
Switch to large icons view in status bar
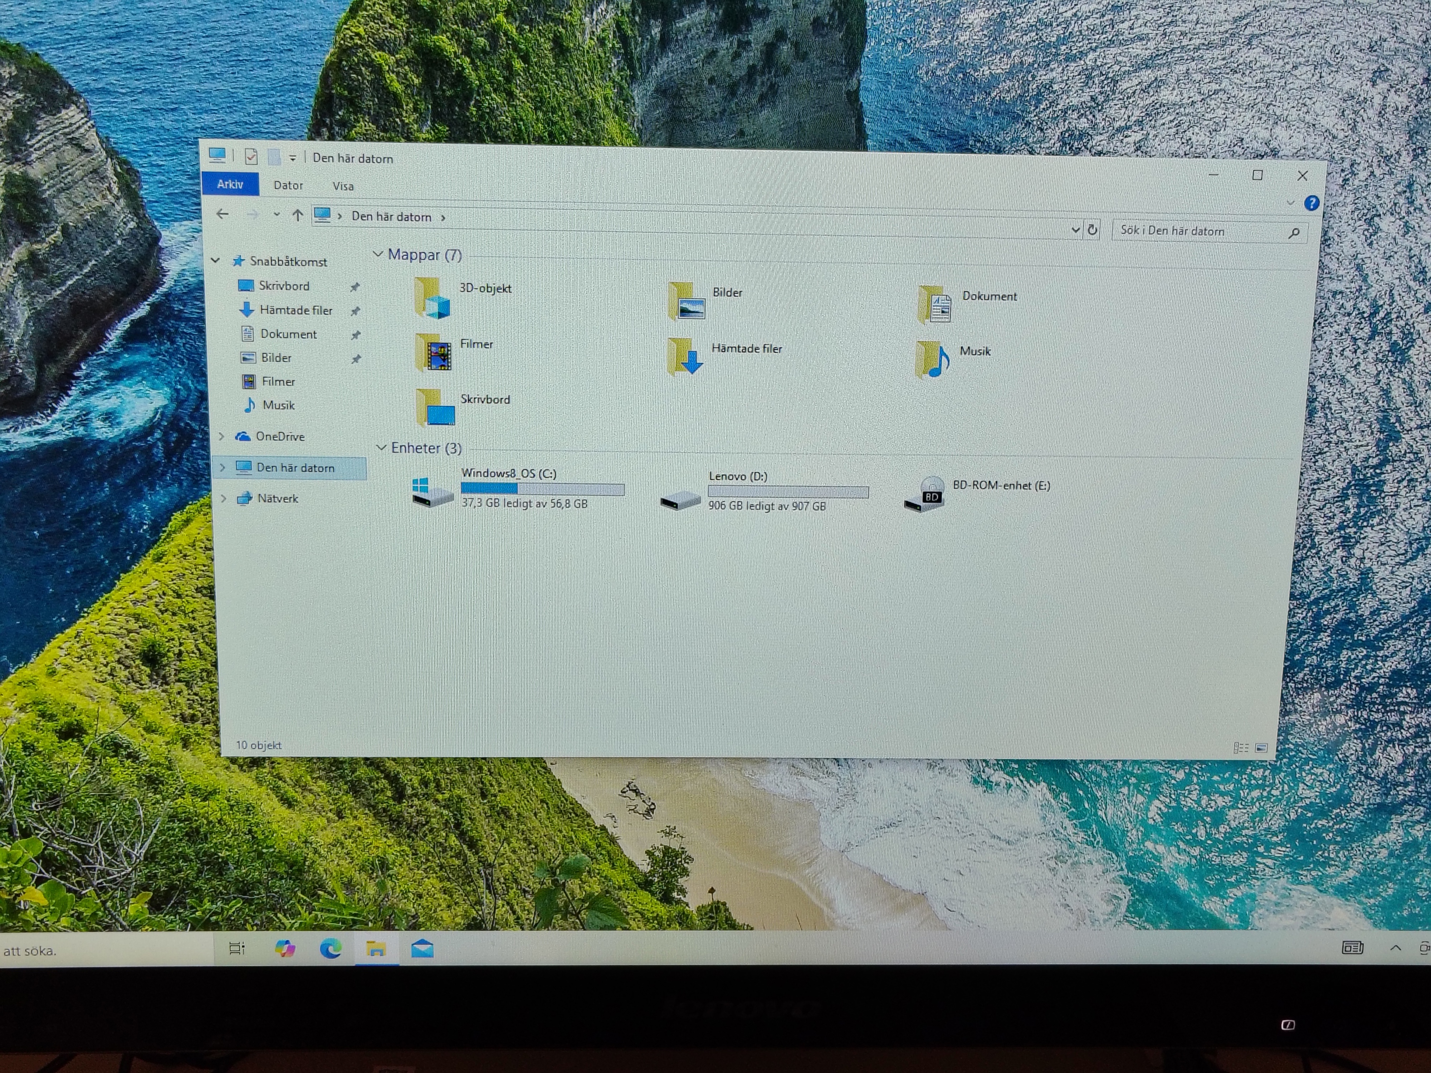point(1261,748)
